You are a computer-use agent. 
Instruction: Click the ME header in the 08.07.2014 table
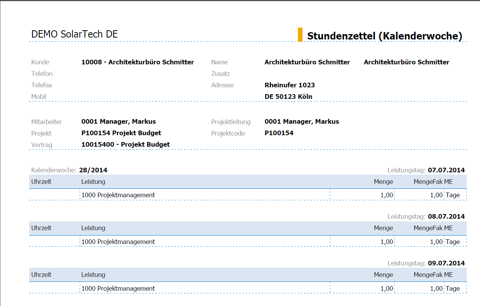tap(448, 228)
